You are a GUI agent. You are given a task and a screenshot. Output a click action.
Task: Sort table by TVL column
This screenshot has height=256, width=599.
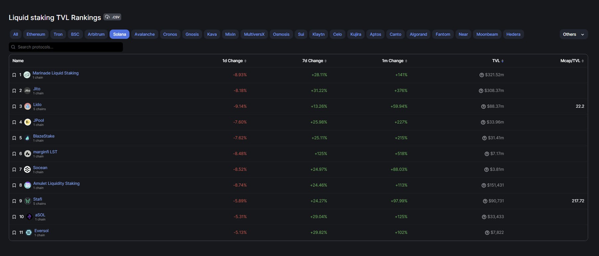tap(498, 61)
